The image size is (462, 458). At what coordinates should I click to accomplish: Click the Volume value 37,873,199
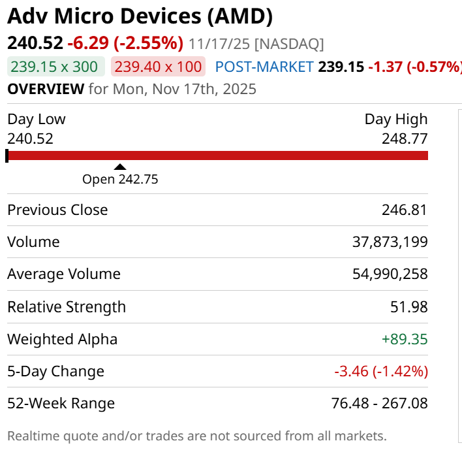(x=390, y=242)
